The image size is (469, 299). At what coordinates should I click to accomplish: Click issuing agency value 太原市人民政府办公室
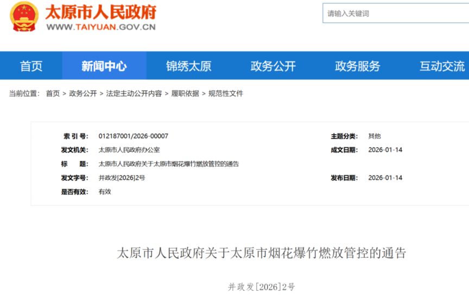point(129,150)
